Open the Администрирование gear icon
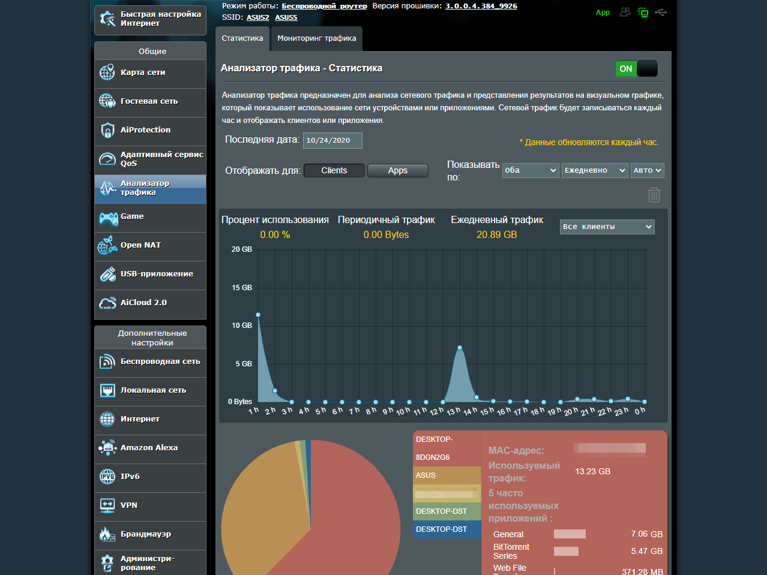 coord(107,563)
